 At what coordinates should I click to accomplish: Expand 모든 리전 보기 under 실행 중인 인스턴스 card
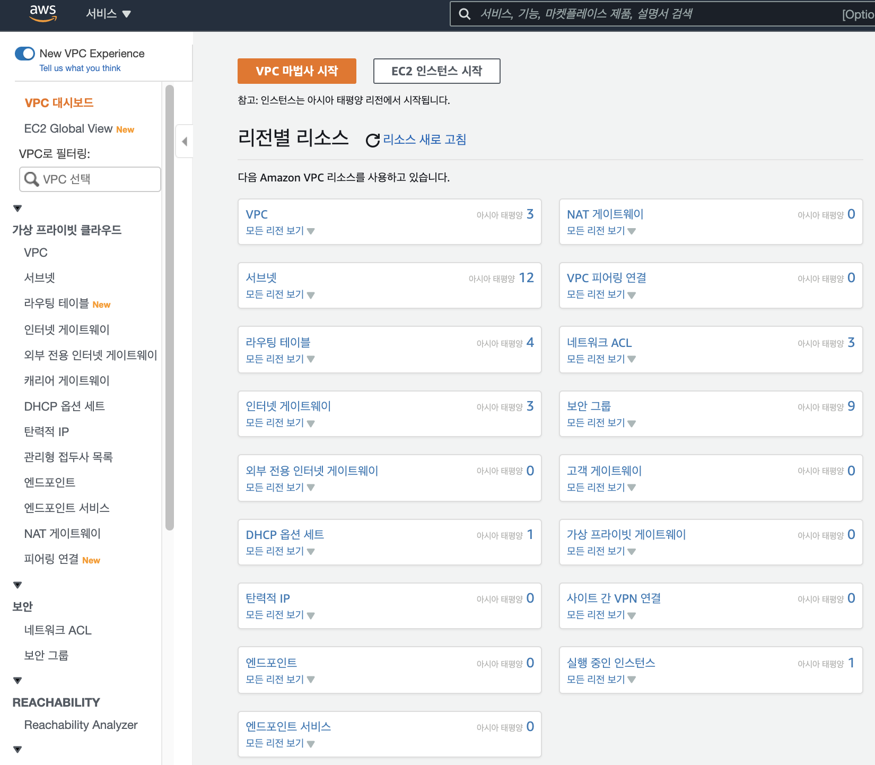coord(601,680)
